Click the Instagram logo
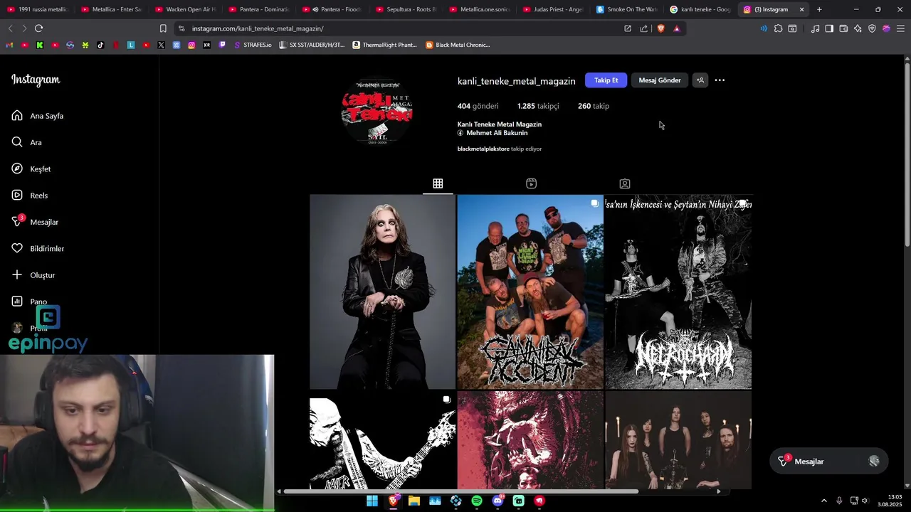This screenshot has width=911, height=512. pyautogui.click(x=36, y=80)
